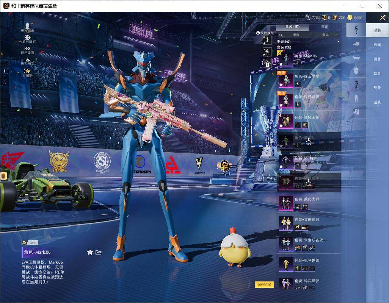Open 展示设置 display settings eye icon
Screen dimensions: 389x303
(28, 48)
